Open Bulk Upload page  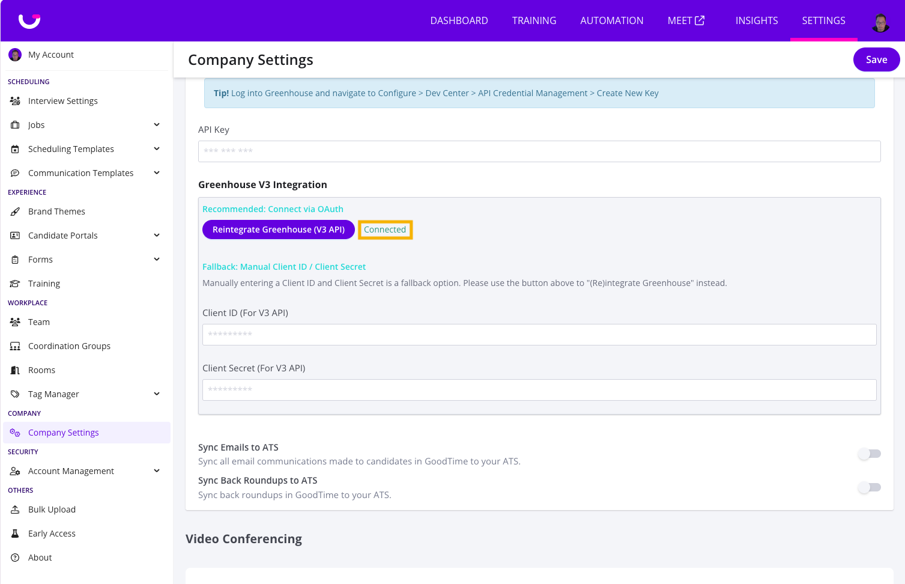[52, 509]
